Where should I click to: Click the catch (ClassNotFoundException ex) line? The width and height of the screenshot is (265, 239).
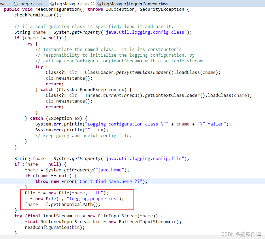click(84, 90)
